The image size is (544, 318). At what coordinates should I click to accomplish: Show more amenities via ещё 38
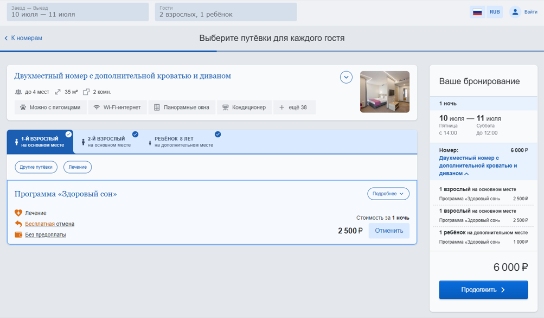pyautogui.click(x=295, y=107)
